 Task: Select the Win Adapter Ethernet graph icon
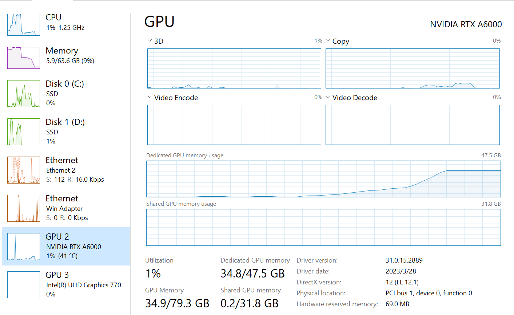(24, 208)
